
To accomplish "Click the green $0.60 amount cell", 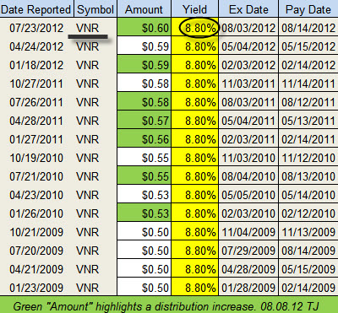I will click(x=144, y=27).
